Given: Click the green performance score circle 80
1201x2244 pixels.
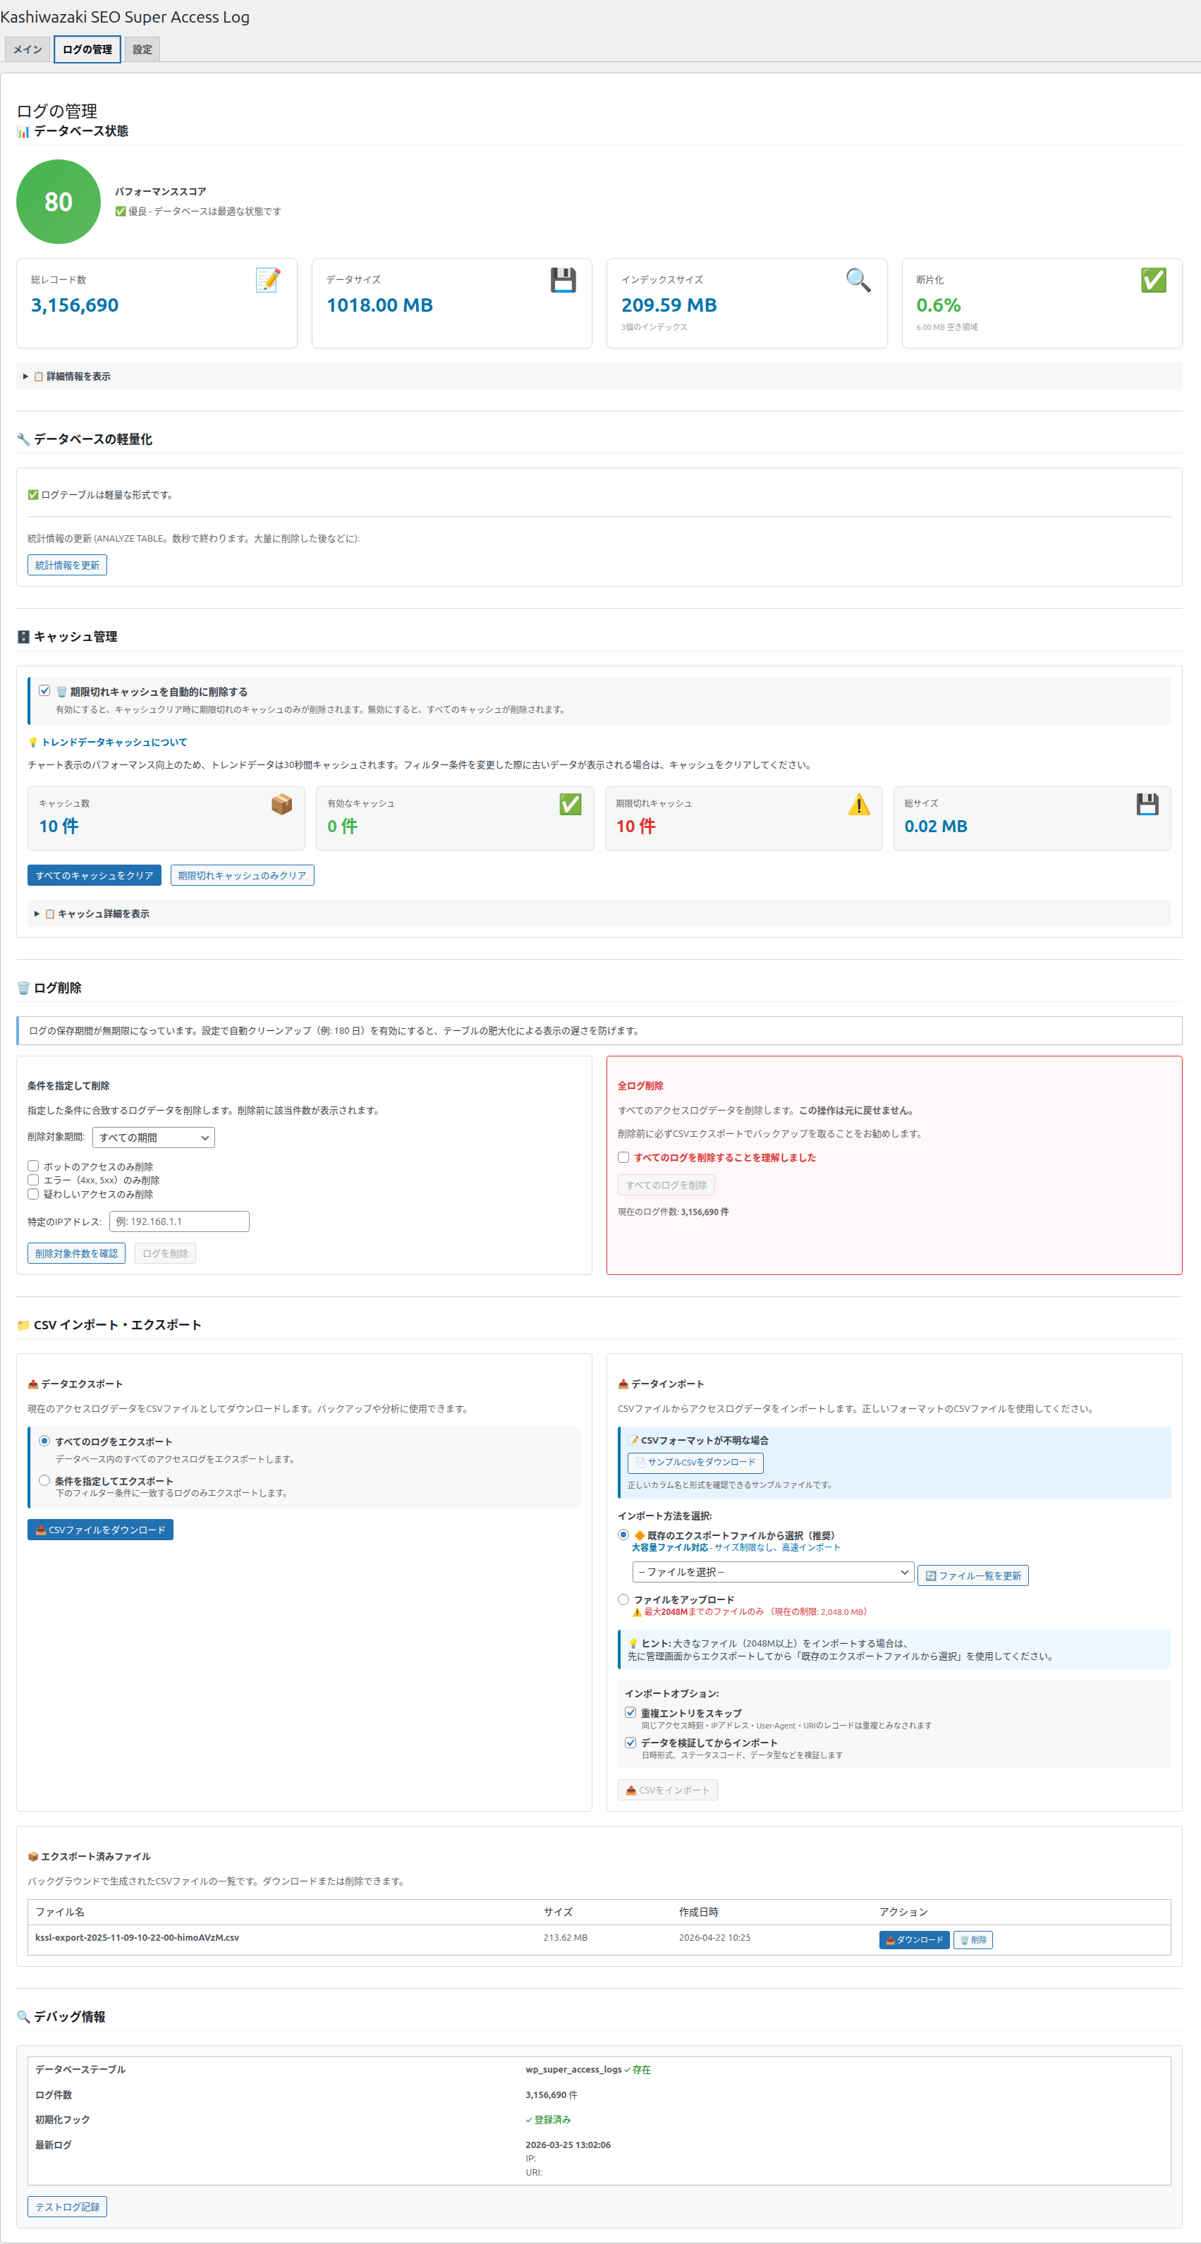Looking at the screenshot, I should (x=59, y=201).
